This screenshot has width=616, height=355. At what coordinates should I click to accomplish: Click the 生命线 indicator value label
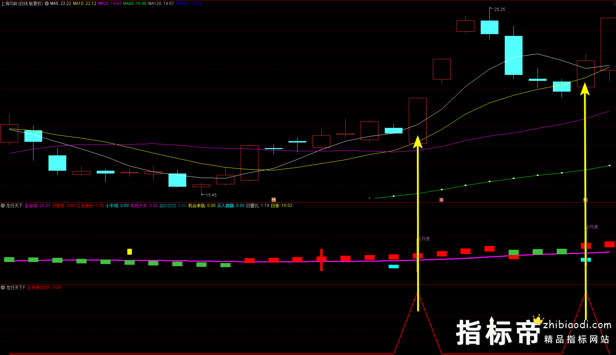37,206
